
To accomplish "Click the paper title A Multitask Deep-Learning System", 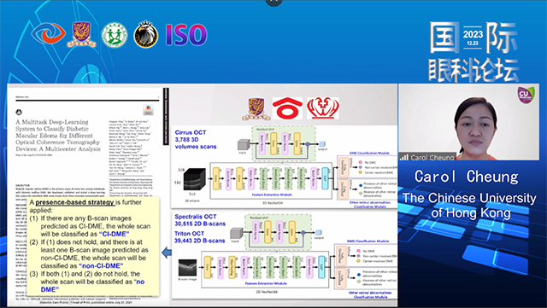I will point(58,136).
